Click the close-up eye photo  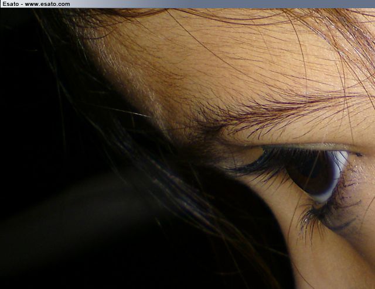click(x=187, y=149)
